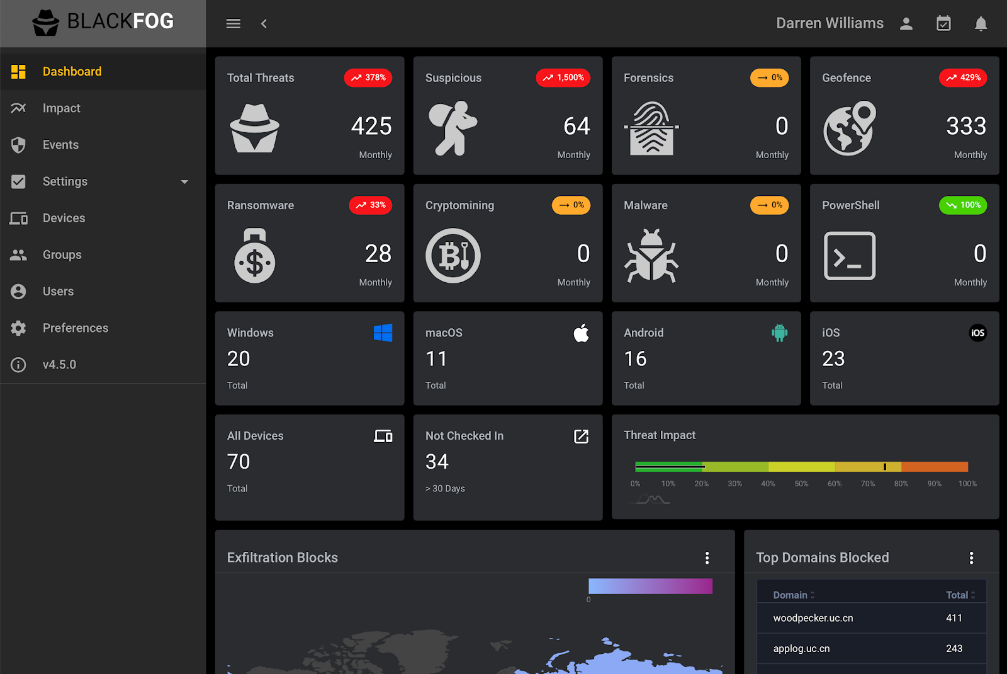The width and height of the screenshot is (1007, 674).
Task: Open Users page in sidebar
Action: (103, 291)
